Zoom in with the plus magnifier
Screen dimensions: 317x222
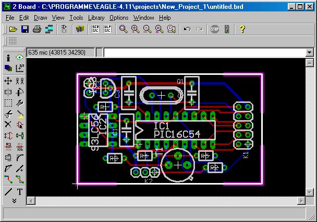tap(135, 29)
